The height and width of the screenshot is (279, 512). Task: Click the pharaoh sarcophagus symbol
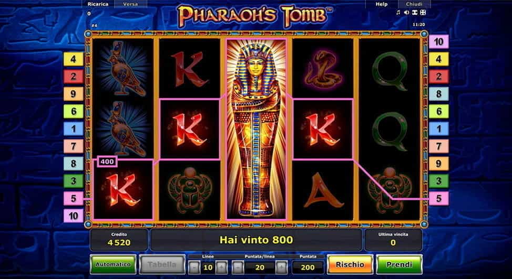[x=257, y=128]
